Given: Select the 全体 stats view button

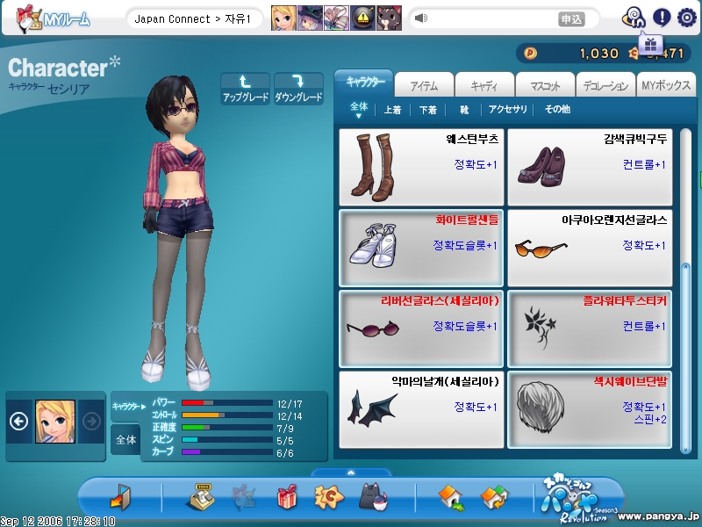Looking at the screenshot, I should [125, 439].
